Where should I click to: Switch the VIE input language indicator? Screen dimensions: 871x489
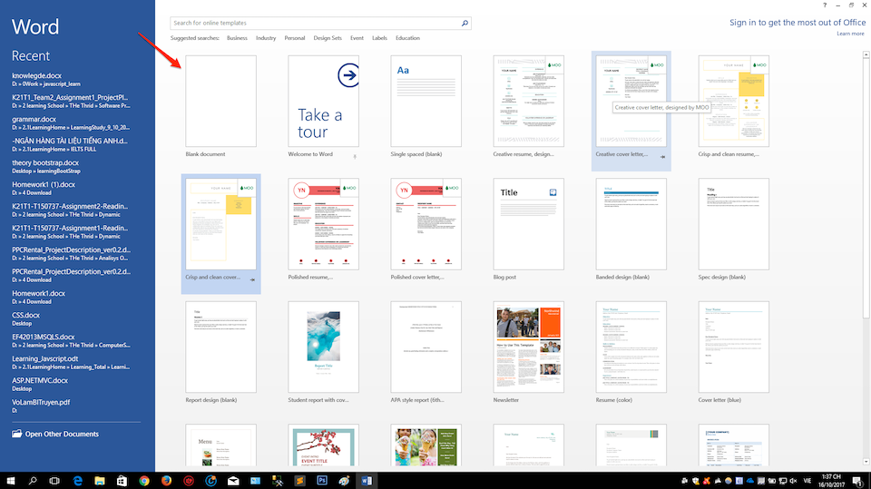point(807,481)
